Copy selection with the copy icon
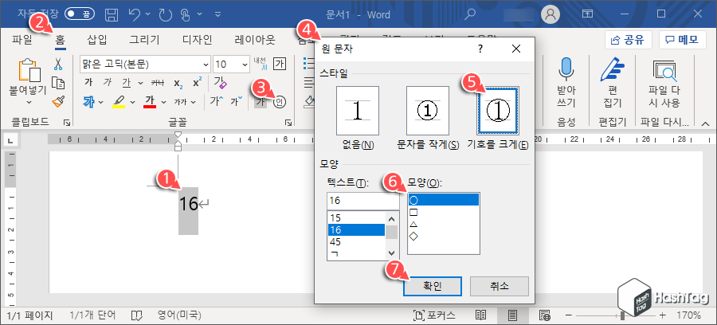717x325 pixels. pos(57,83)
